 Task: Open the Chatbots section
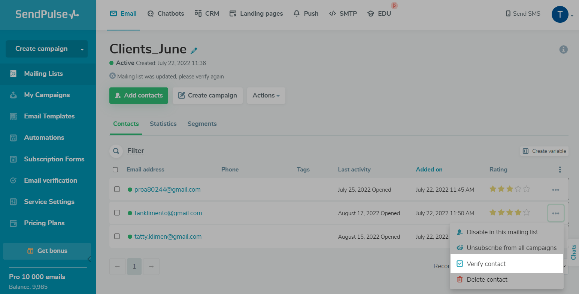coord(166,14)
